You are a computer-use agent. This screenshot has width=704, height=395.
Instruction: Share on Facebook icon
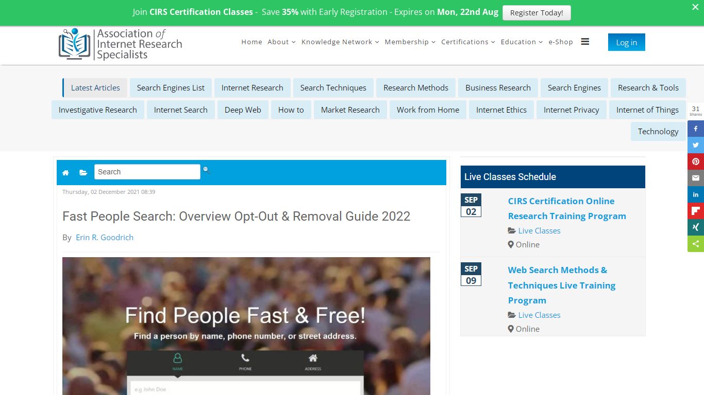click(x=696, y=129)
